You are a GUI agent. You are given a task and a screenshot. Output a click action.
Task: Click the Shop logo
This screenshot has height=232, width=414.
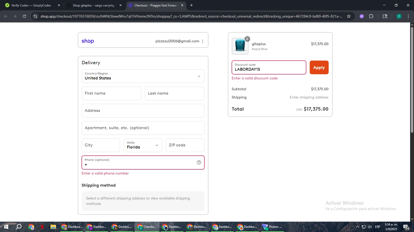(x=88, y=41)
